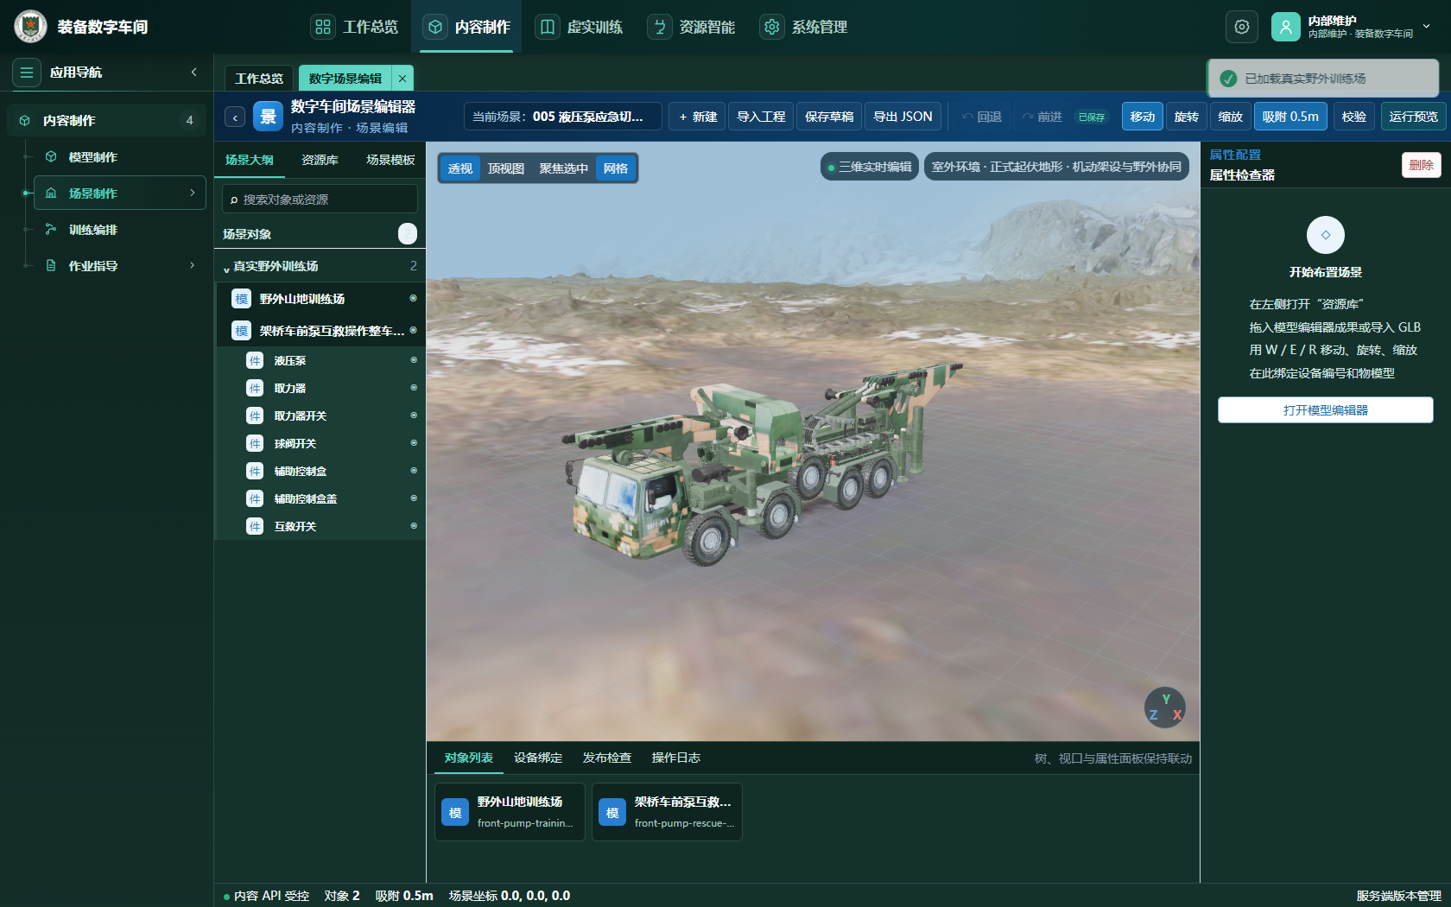Click 聚焦选中 in the viewport toolbar
The image size is (1451, 907).
click(x=563, y=168)
